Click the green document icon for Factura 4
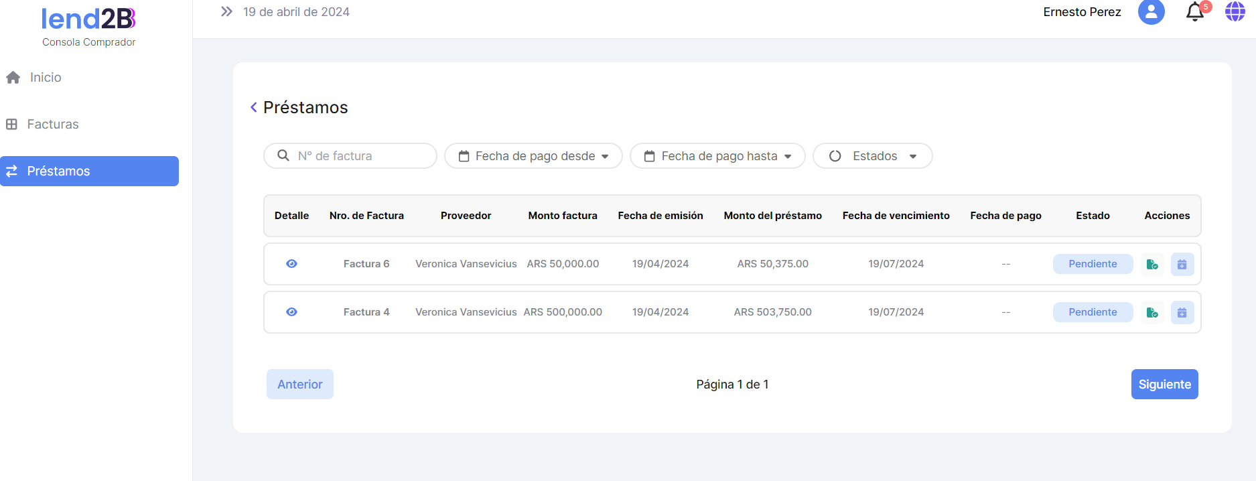Screen dimensions: 1256x481 click(1152, 312)
